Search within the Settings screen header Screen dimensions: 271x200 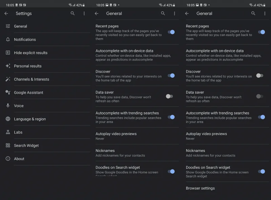pyautogui.click(x=72, y=13)
